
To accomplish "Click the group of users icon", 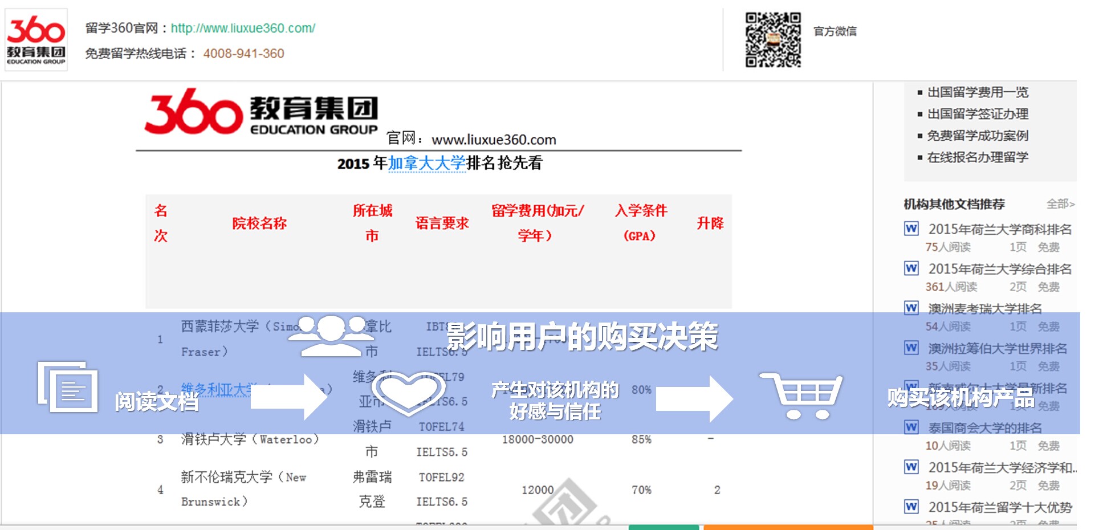I will [331, 335].
